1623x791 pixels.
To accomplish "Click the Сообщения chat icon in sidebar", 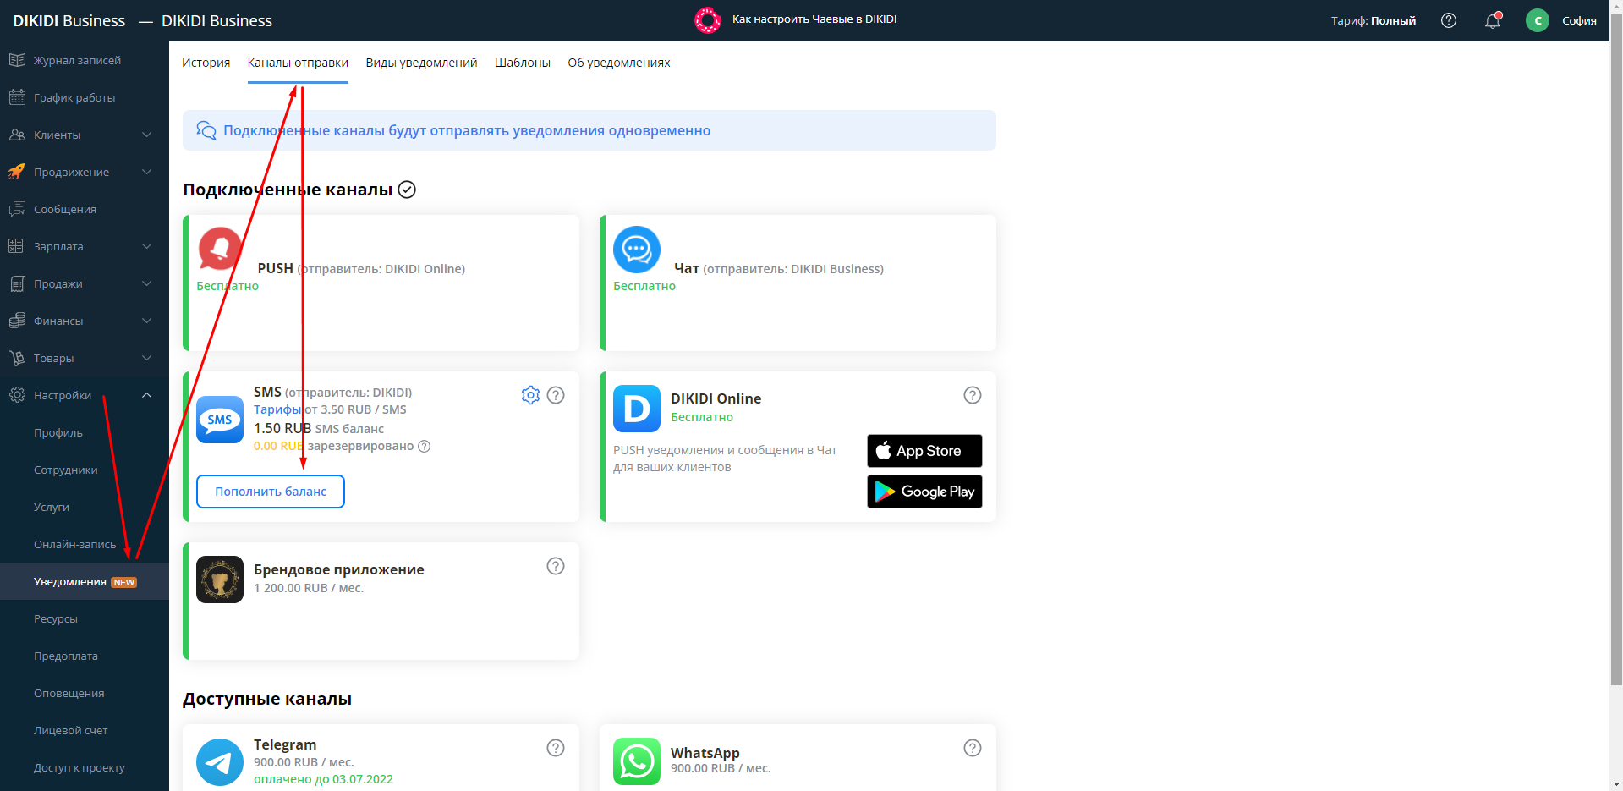I will (17, 209).
